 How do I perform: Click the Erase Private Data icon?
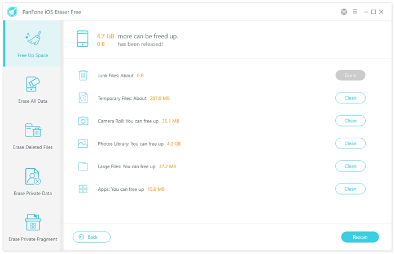(x=33, y=176)
